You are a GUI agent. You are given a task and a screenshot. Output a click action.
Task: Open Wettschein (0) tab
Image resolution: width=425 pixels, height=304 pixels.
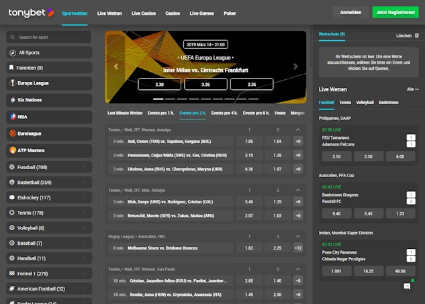332,34
